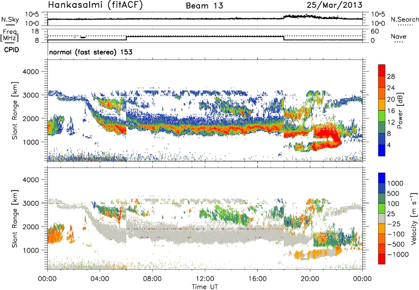
Task: Click the 4 label on the power colorbar
Action: [389, 145]
